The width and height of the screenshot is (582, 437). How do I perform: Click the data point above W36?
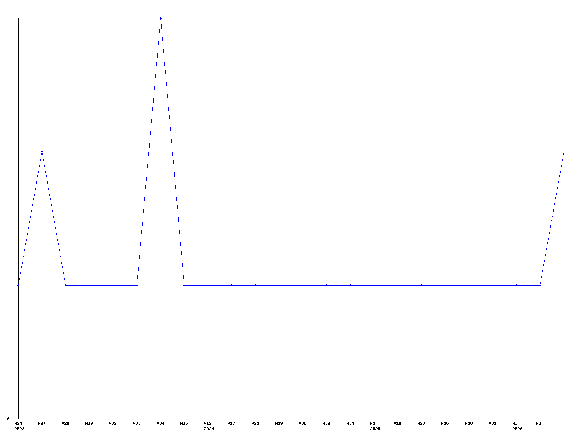[x=184, y=285]
